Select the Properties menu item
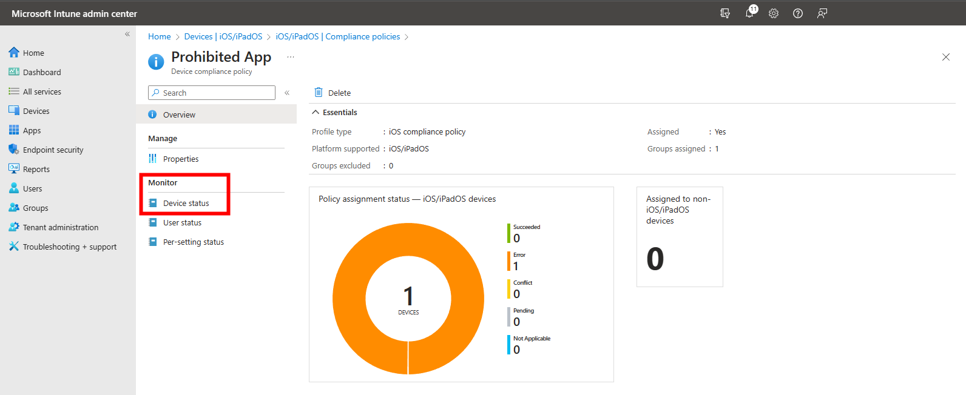966x395 pixels. 181,159
